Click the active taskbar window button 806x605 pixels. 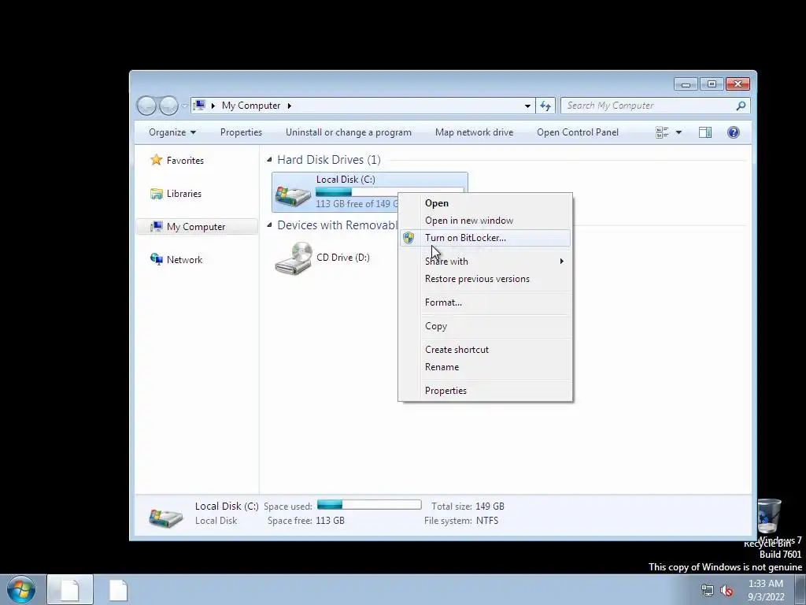[70, 589]
